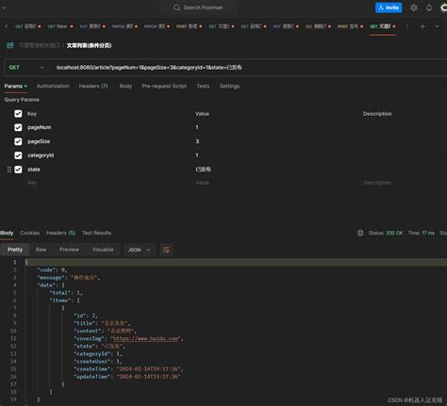Image resolution: width=447 pixels, height=406 pixels.
Task: Click the Invite button
Action: (389, 8)
